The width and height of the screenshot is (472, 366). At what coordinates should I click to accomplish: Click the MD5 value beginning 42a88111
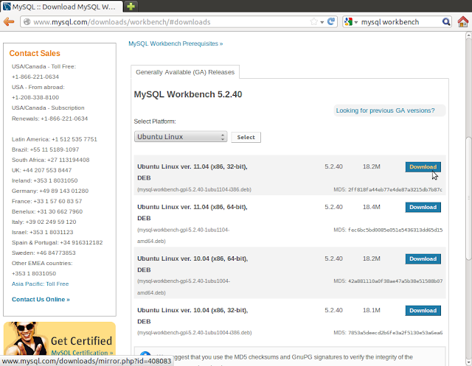coord(395,281)
